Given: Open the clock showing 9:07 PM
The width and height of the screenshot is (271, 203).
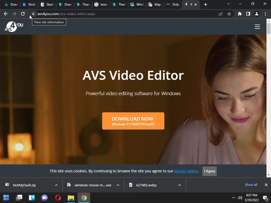Looking at the screenshot, I should tap(252, 198).
